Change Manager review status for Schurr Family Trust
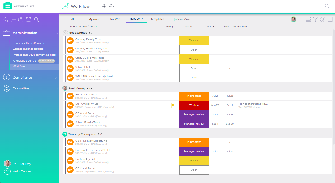 (194, 124)
